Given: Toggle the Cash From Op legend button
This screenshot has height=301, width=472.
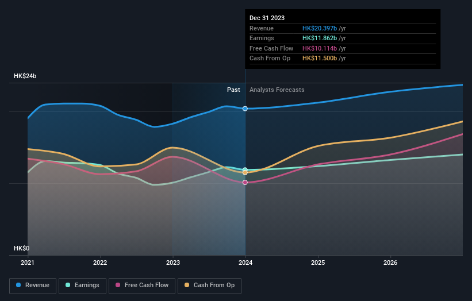Looking at the screenshot, I should pyautogui.click(x=209, y=285).
